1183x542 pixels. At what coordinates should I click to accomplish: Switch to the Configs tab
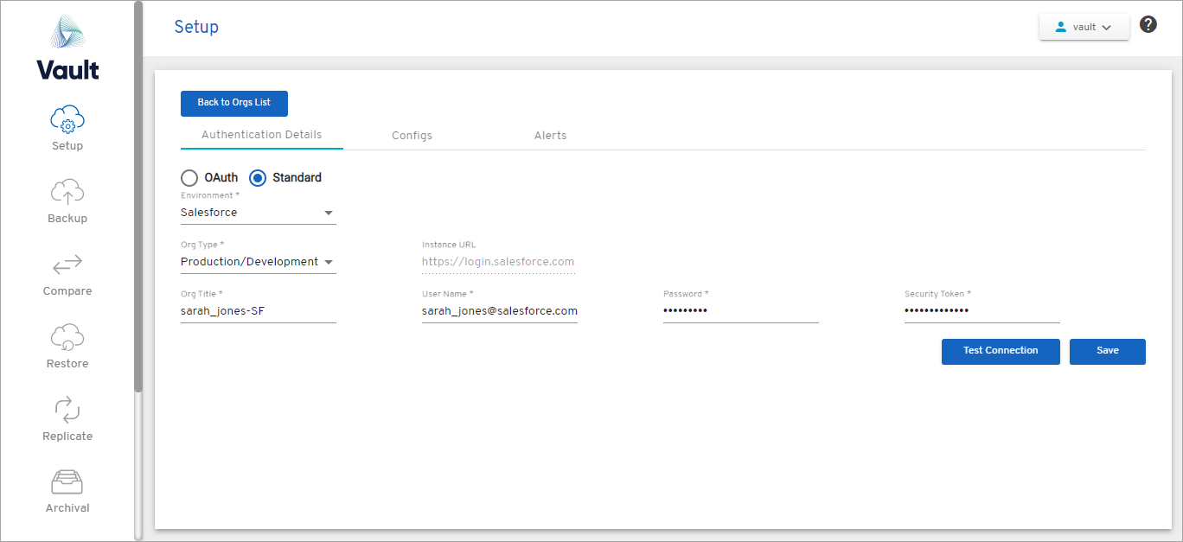click(x=412, y=136)
